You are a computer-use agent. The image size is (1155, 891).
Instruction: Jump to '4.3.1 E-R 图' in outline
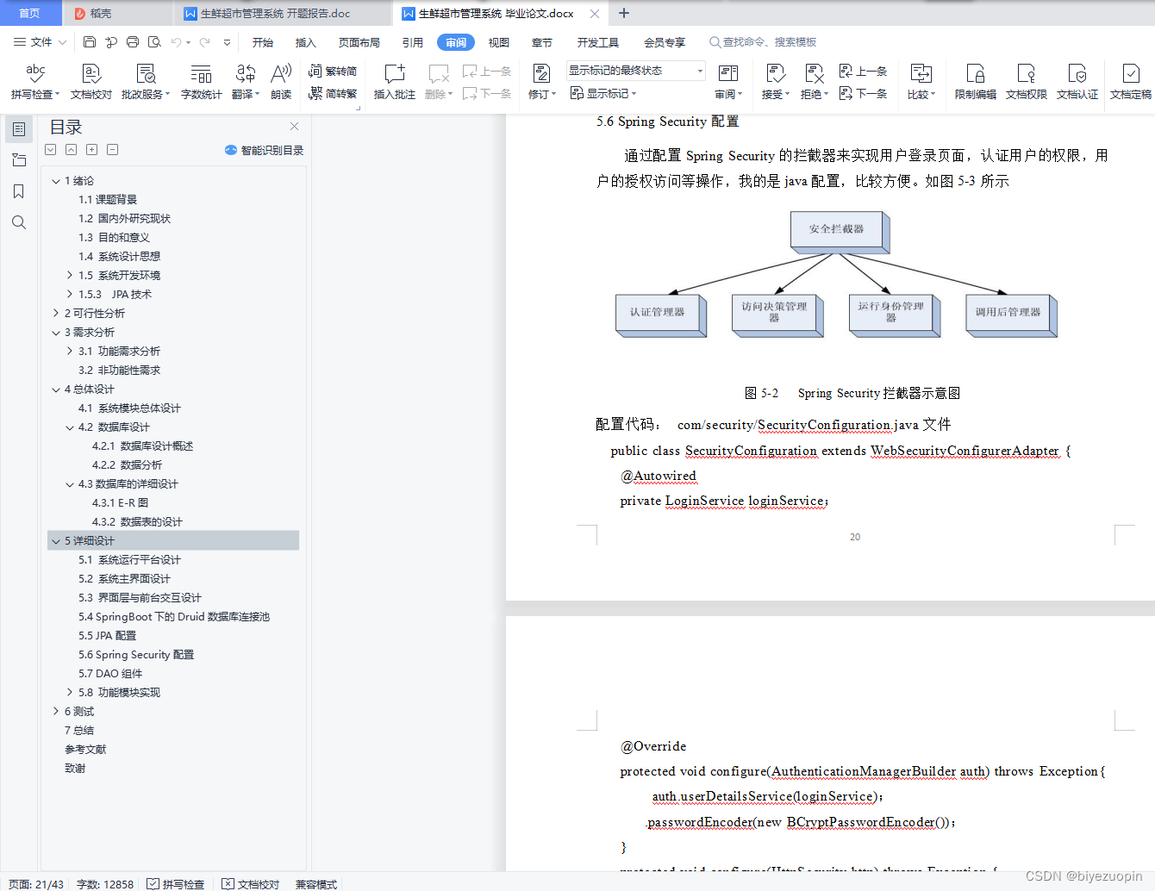[121, 503]
